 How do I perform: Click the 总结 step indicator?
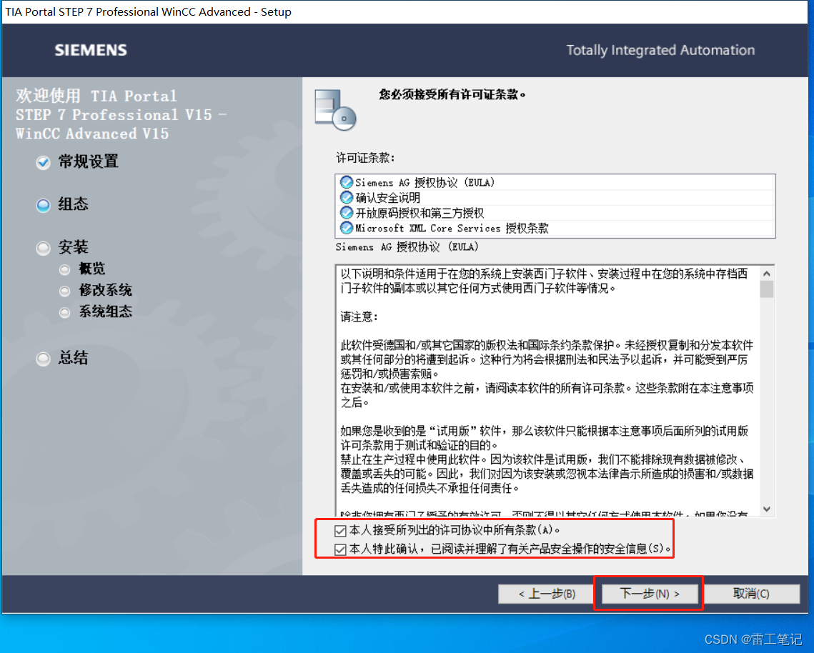click(43, 359)
